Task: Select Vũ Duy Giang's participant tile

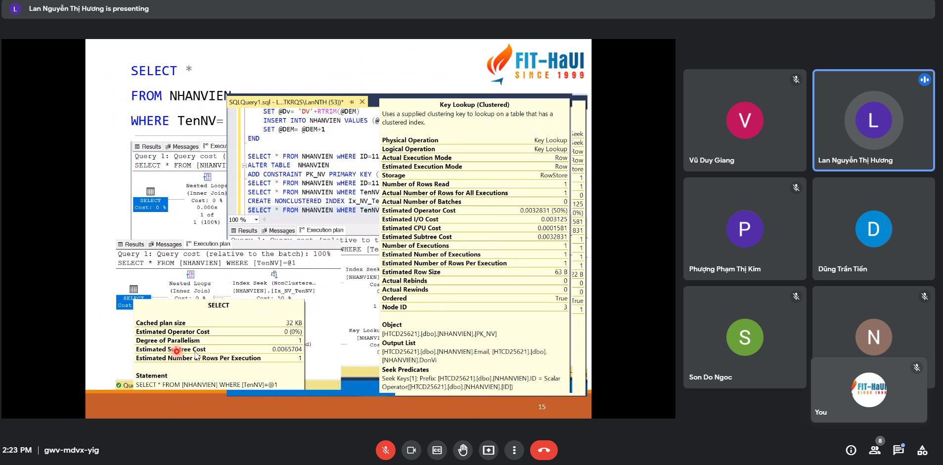Action: tap(745, 120)
